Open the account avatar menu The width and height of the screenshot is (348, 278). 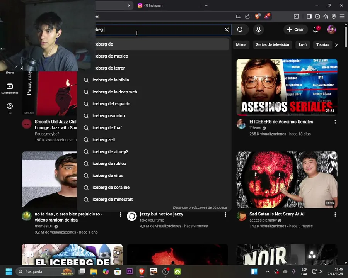(x=331, y=29)
